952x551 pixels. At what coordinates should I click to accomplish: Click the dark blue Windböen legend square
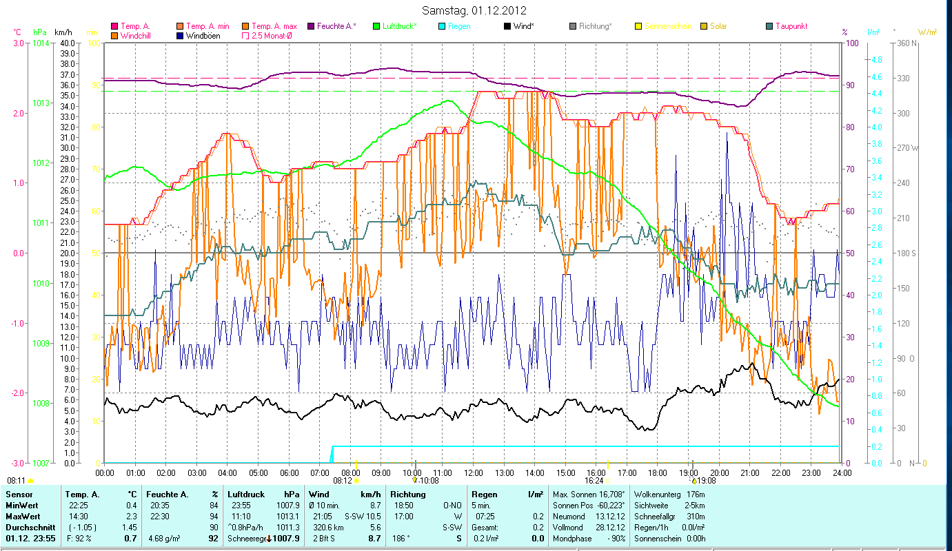181,35
